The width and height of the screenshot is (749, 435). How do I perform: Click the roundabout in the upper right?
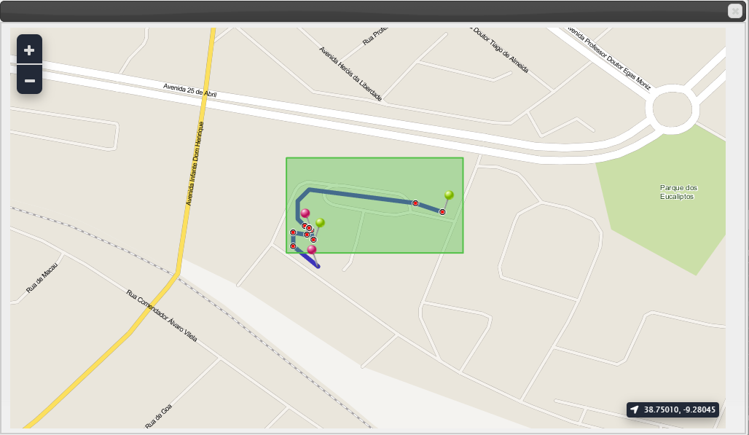coord(672,109)
